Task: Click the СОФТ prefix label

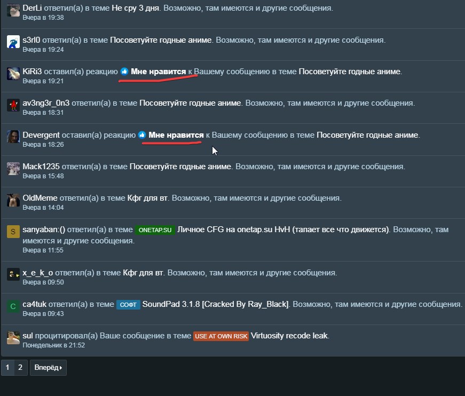Action: 128,305
